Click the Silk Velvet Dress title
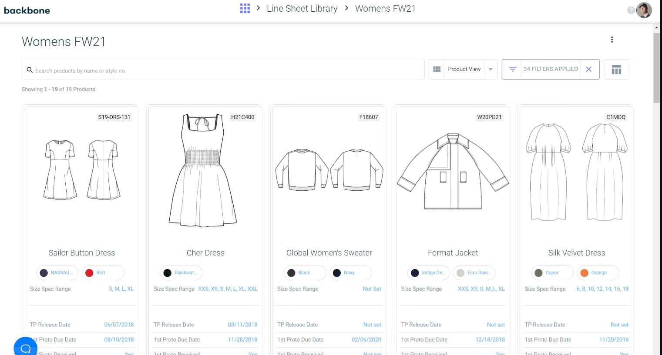This screenshot has height=355, width=662. click(x=577, y=253)
